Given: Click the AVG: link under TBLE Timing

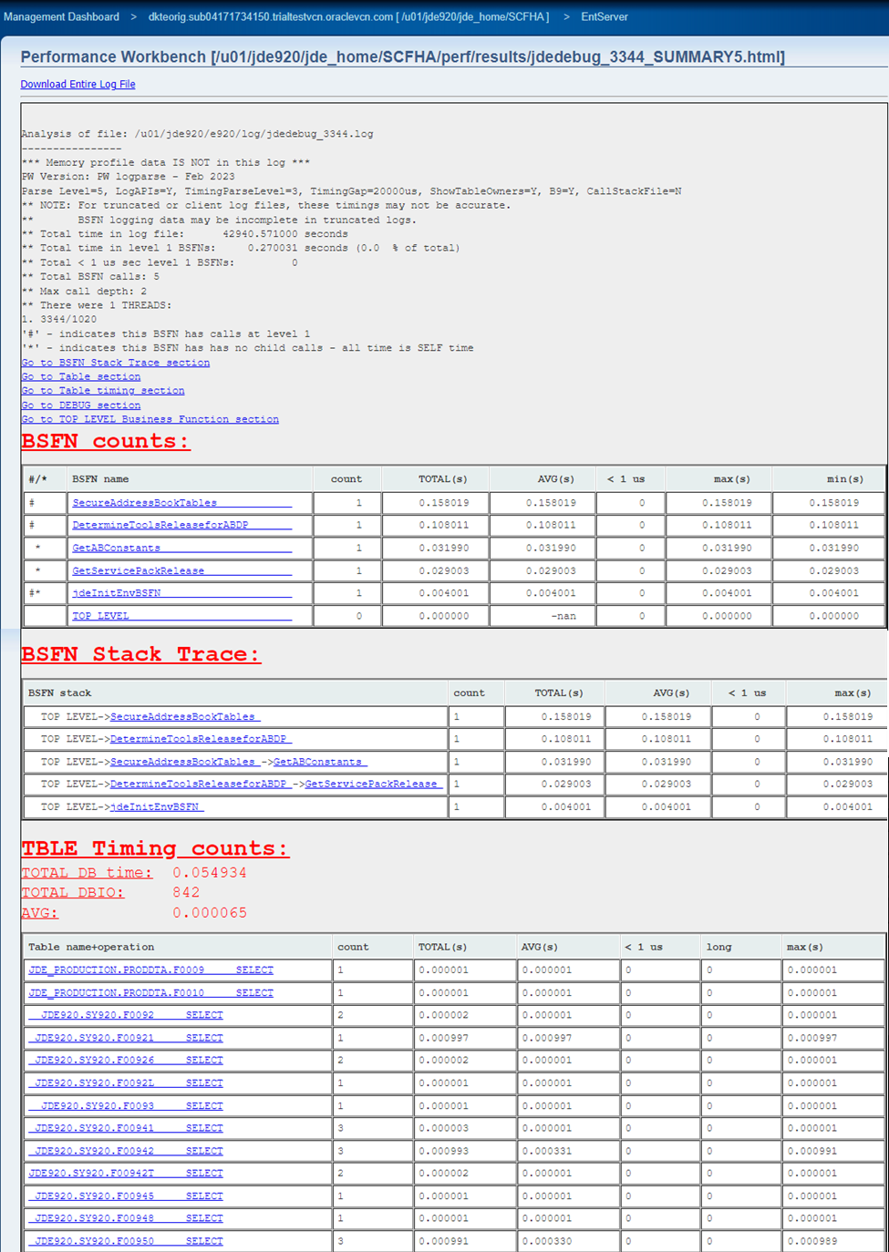Looking at the screenshot, I should click(40, 913).
